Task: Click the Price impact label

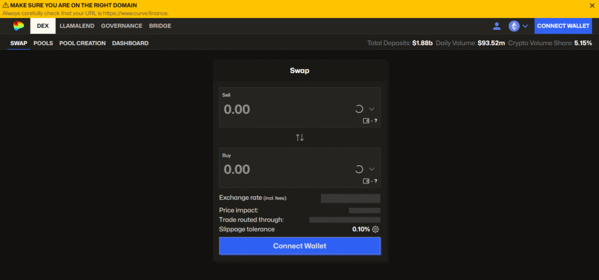Action: click(x=239, y=210)
